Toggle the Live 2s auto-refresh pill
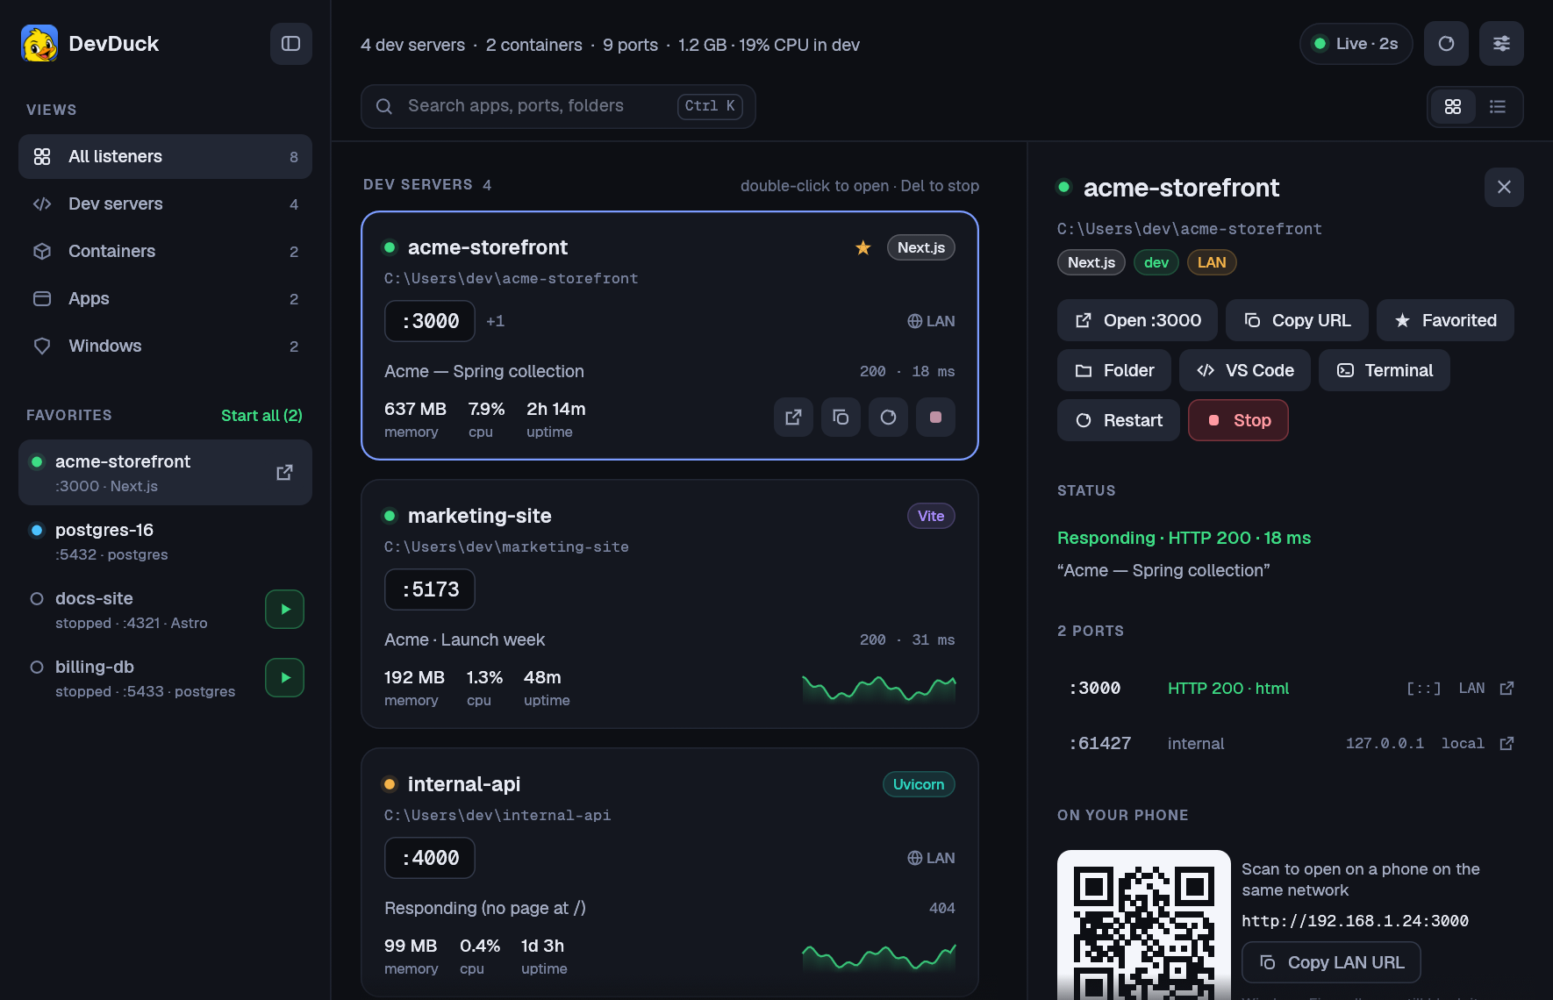 click(x=1356, y=44)
